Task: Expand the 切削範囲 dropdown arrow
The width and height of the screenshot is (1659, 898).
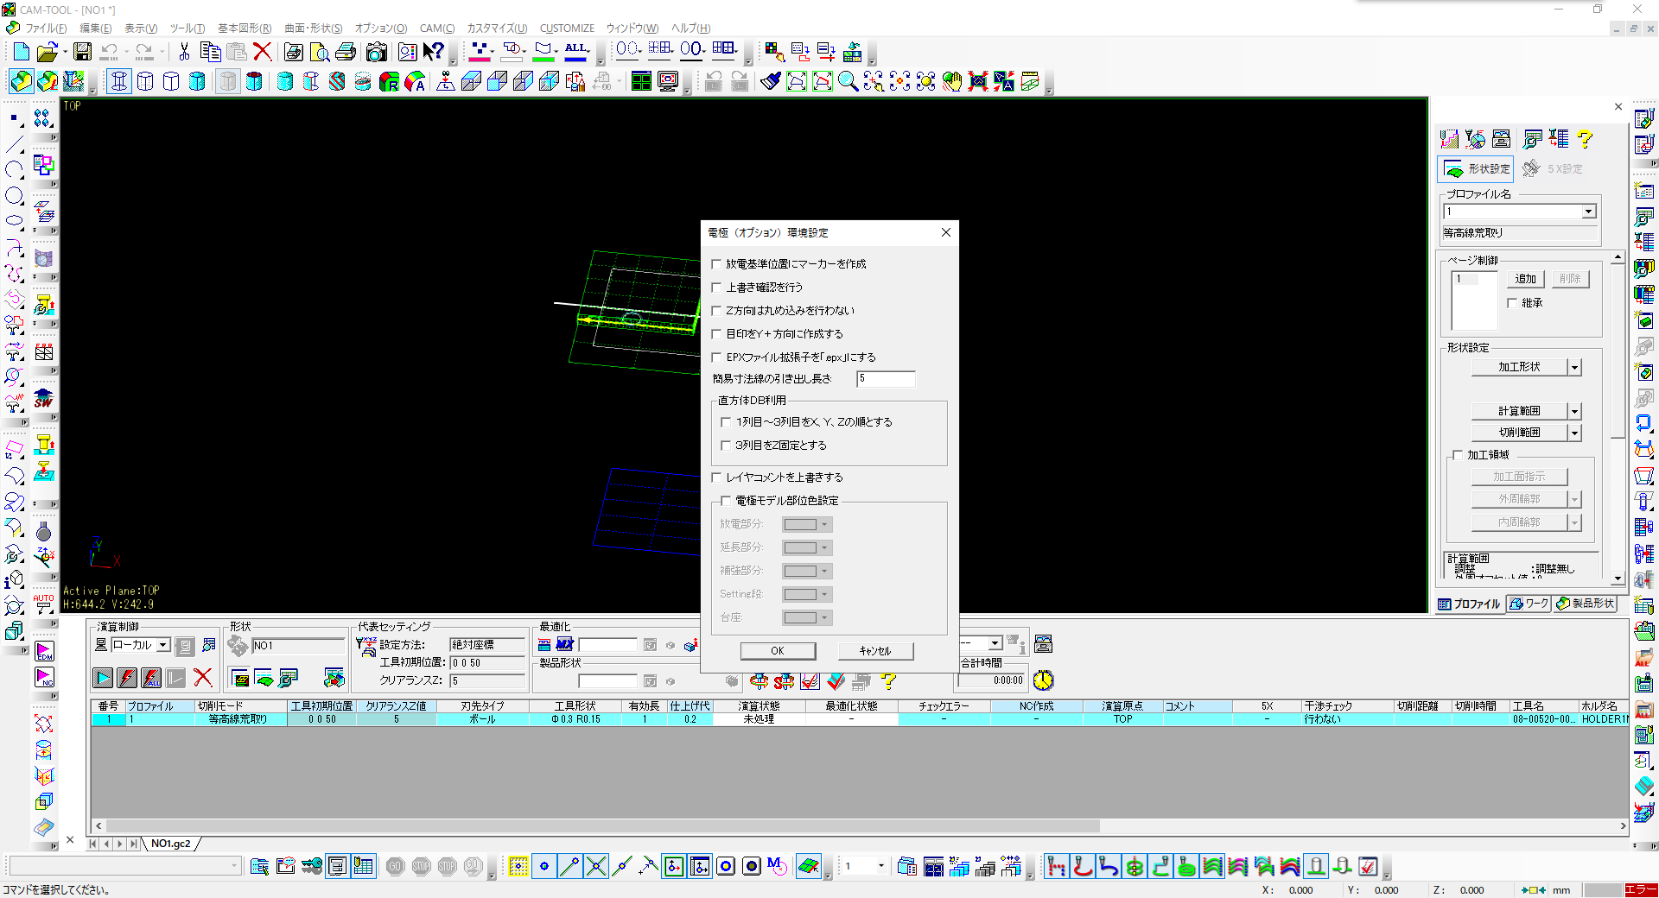Action: coord(1574,433)
